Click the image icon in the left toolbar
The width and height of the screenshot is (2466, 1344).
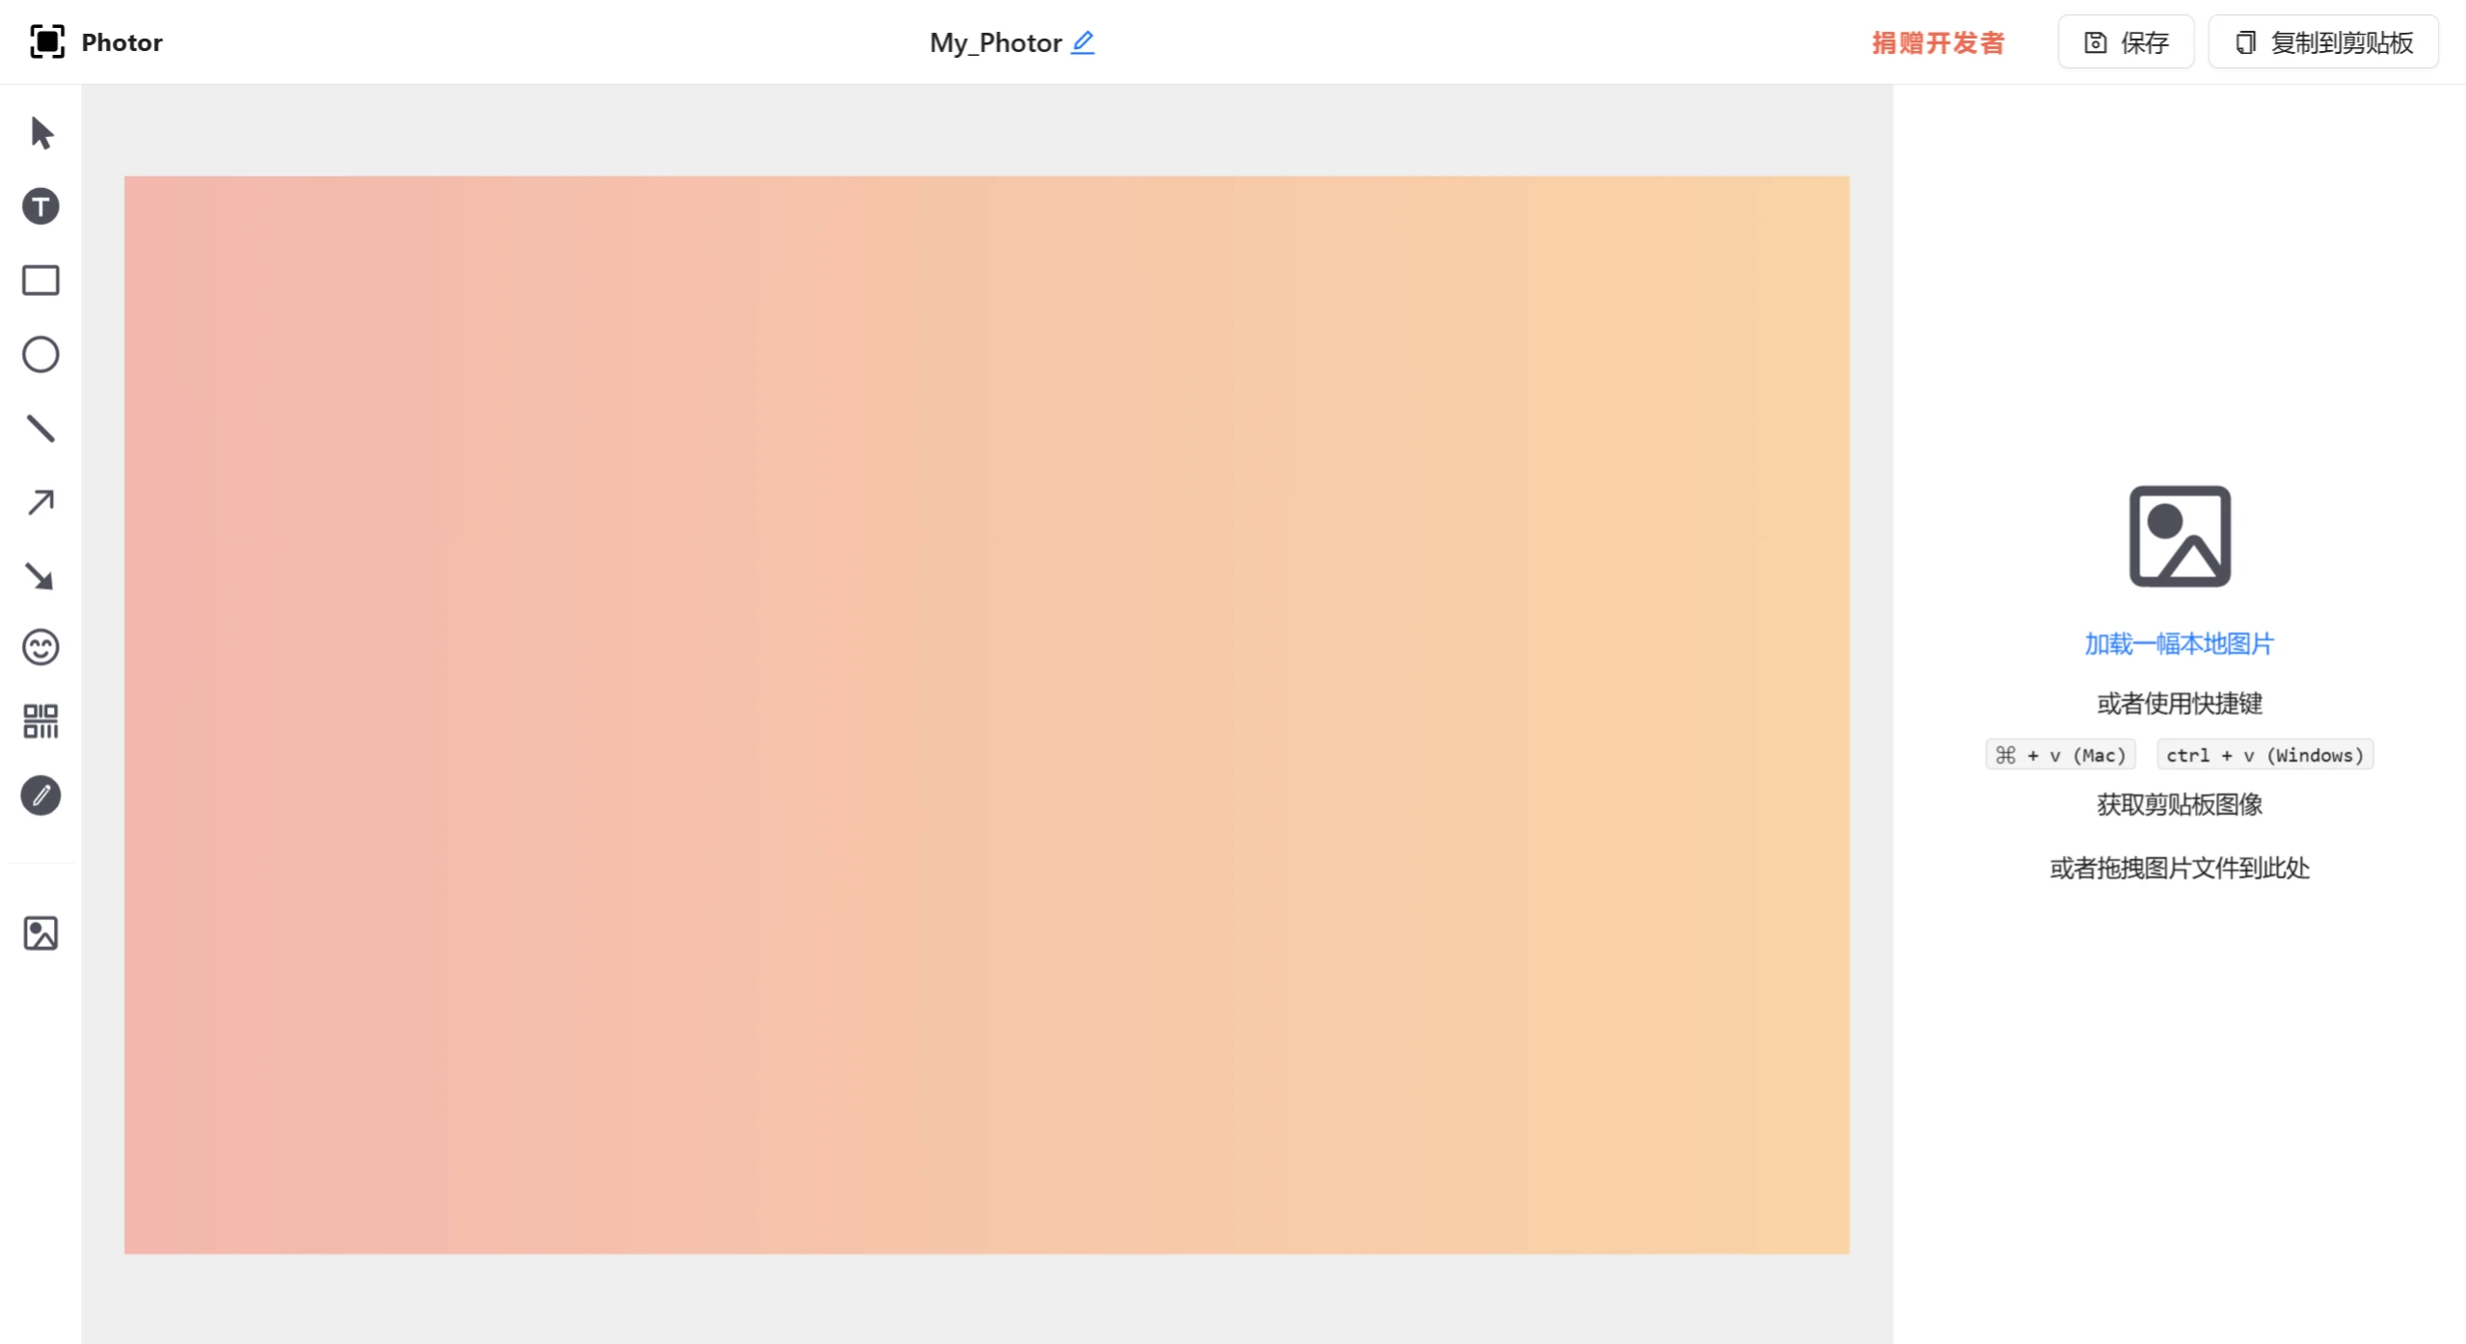(x=40, y=933)
